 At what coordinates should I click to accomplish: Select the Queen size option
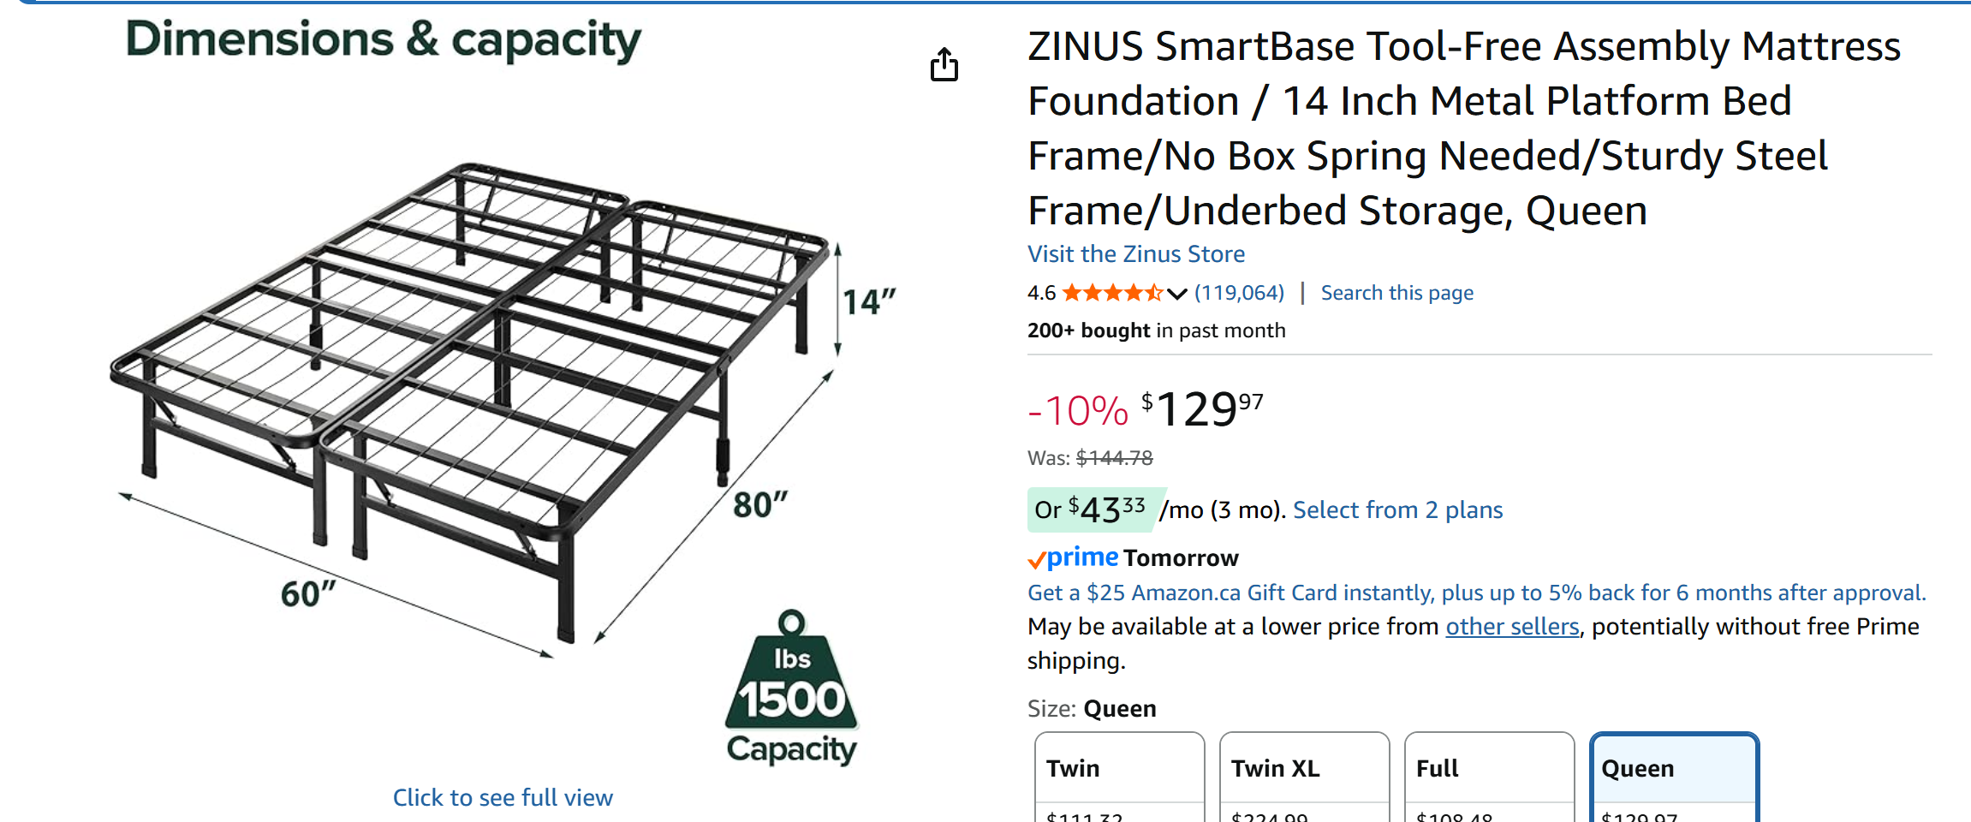1674,776
